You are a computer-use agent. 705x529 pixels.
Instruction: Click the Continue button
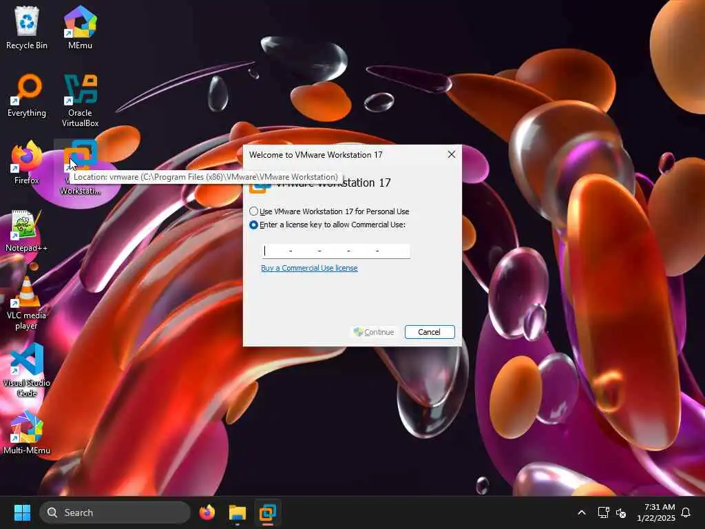click(x=374, y=332)
